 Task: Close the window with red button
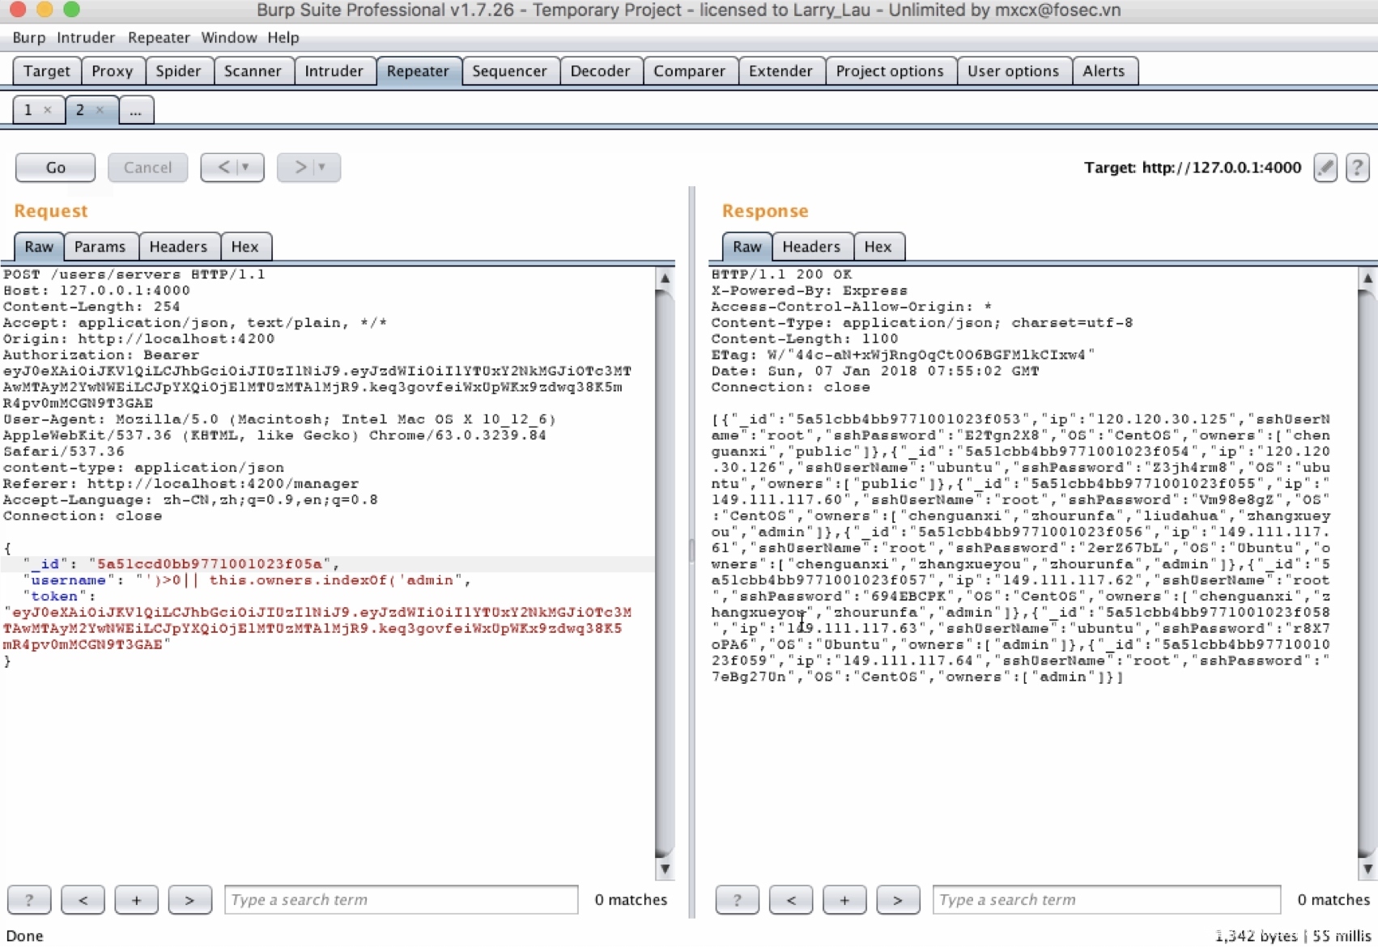point(18,10)
